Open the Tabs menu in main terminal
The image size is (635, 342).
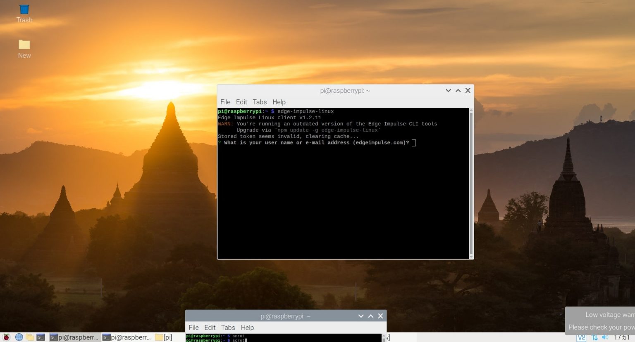pos(260,102)
